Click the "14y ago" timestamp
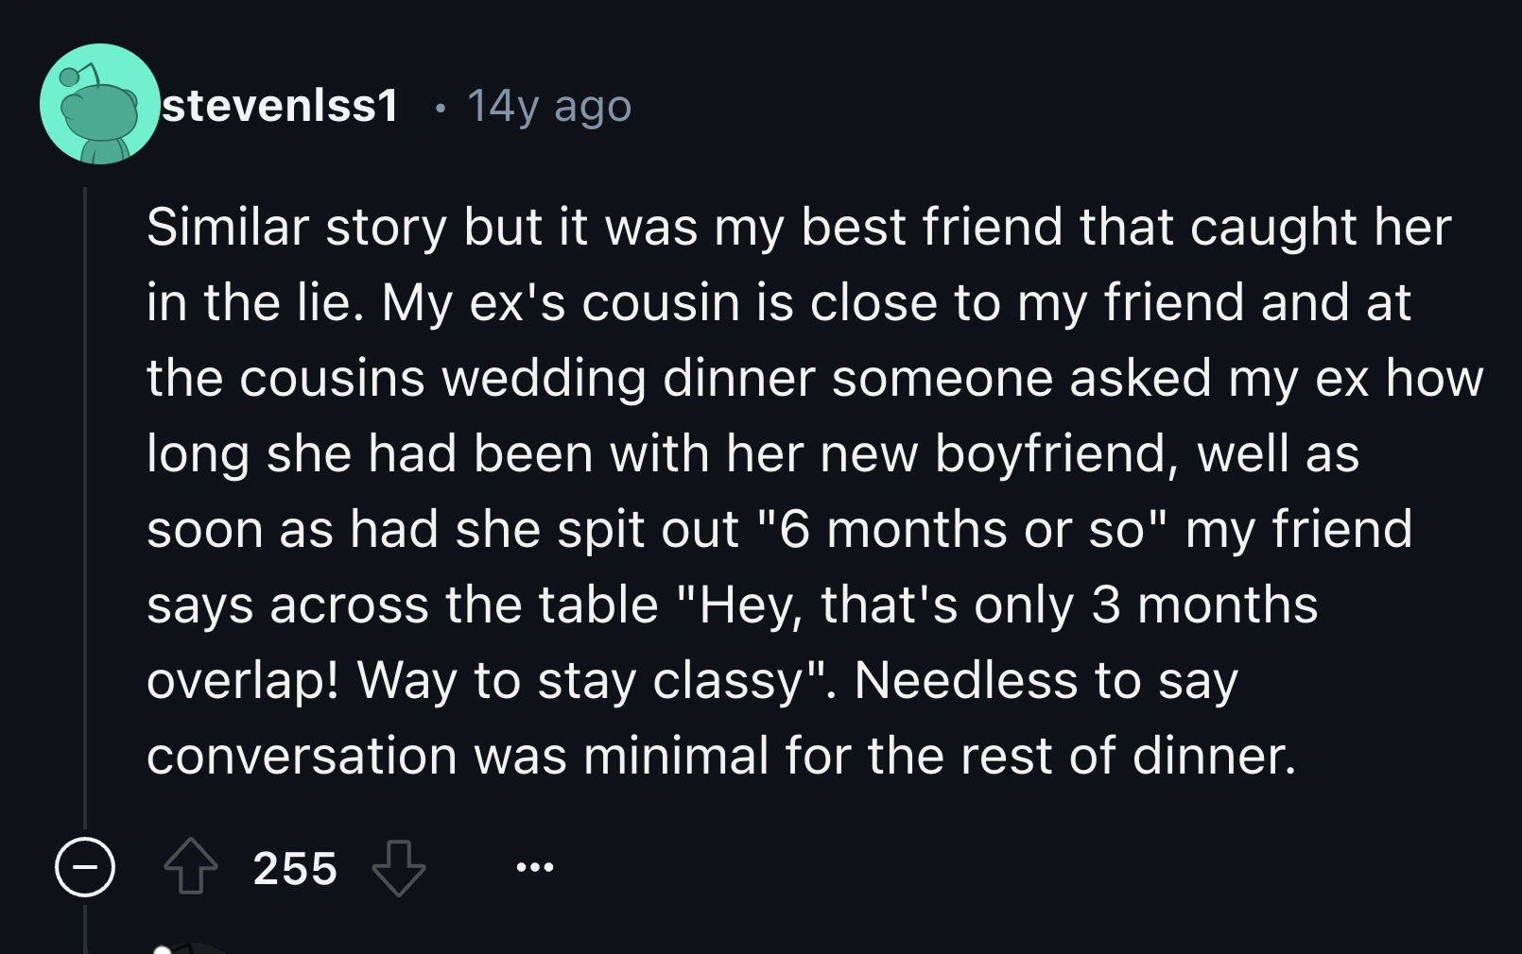The height and width of the screenshot is (954, 1522). [548, 106]
